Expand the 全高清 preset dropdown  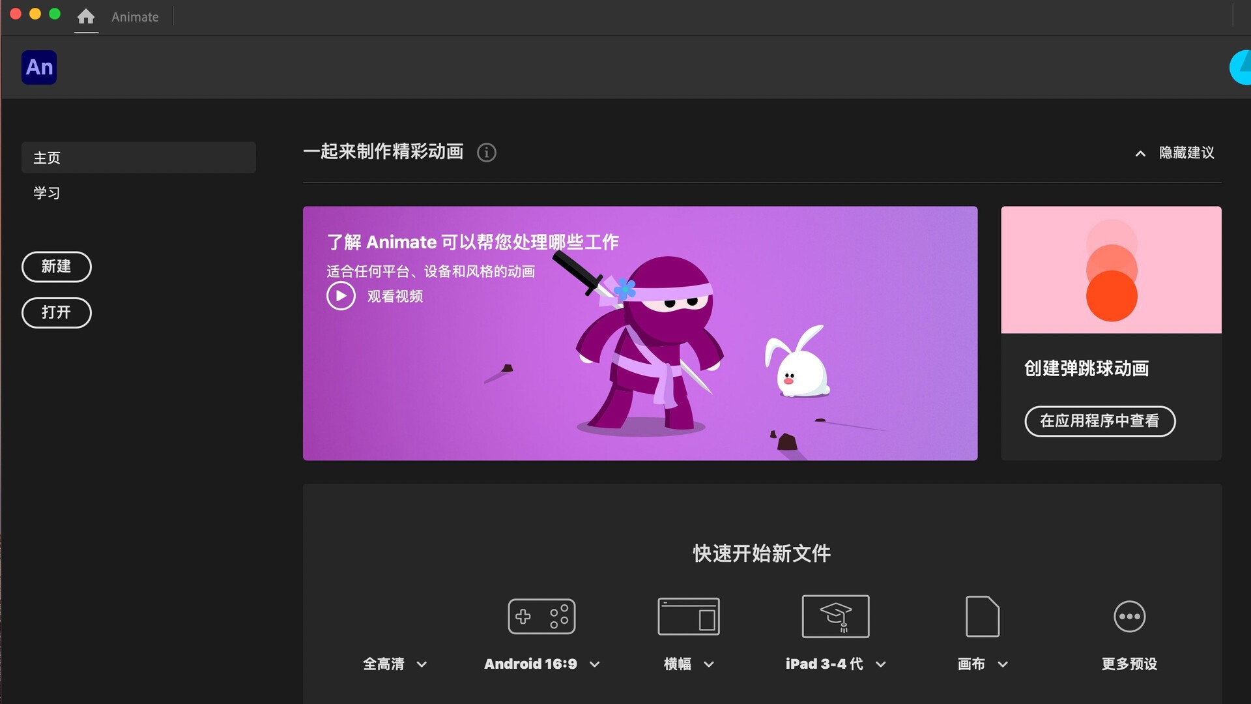(x=422, y=664)
